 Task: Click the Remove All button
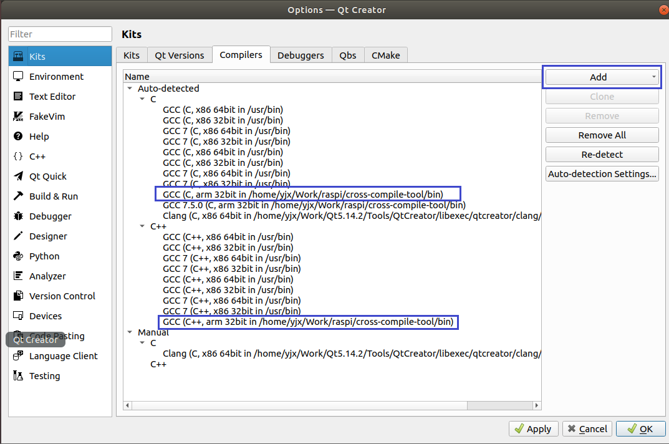[x=602, y=135]
